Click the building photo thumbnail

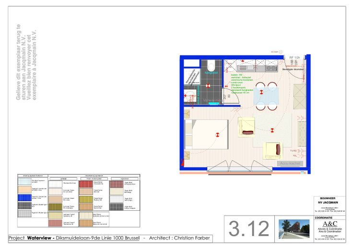pyautogui.click(x=294, y=228)
